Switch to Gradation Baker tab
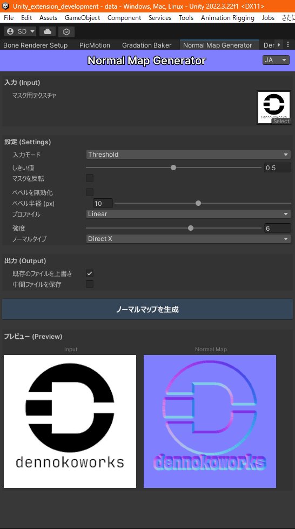Viewport: 295px width, 529px height. pyautogui.click(x=146, y=45)
